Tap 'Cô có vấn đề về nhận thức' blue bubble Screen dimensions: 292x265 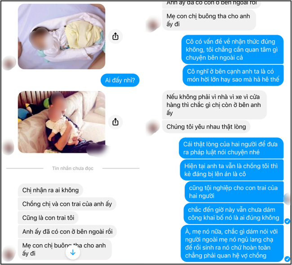pyautogui.click(x=232, y=49)
